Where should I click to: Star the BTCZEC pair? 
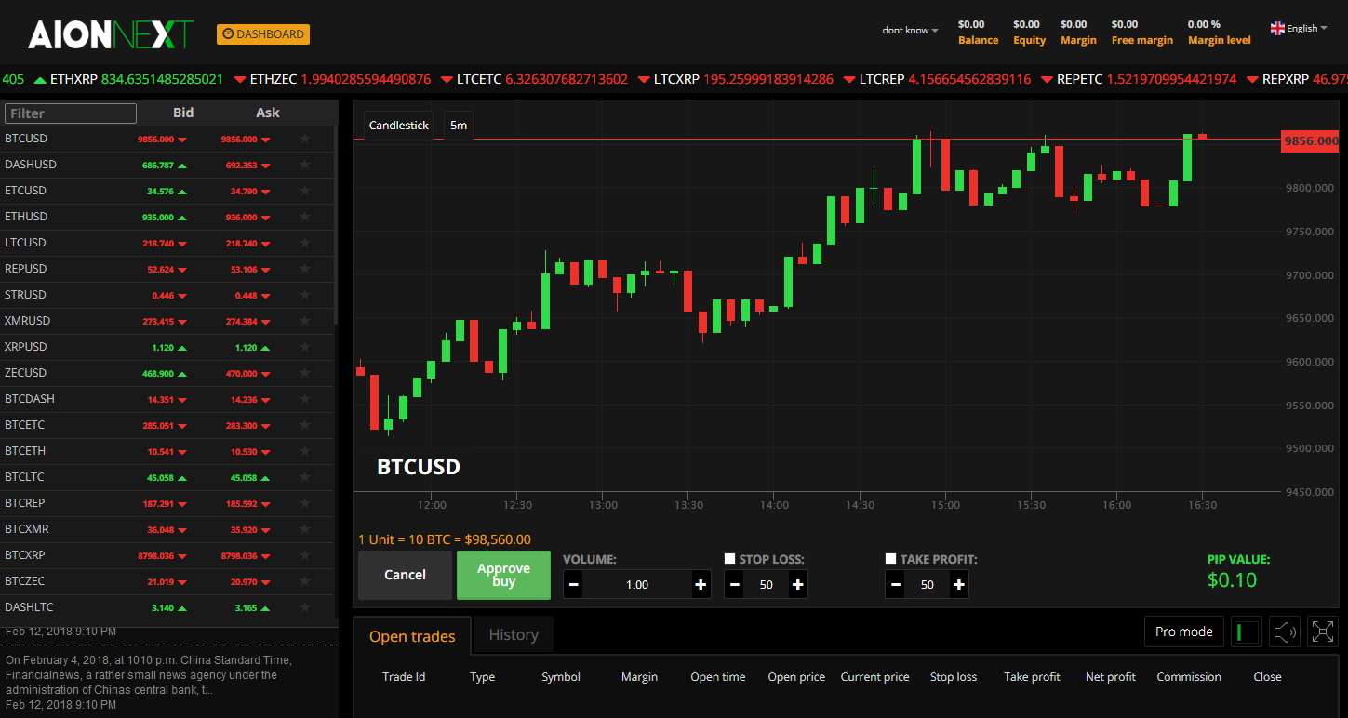tap(304, 581)
